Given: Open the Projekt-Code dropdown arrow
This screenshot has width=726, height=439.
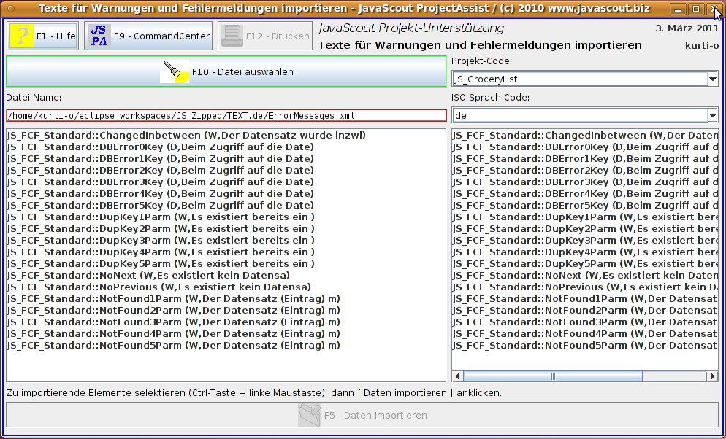Looking at the screenshot, I should (x=712, y=79).
